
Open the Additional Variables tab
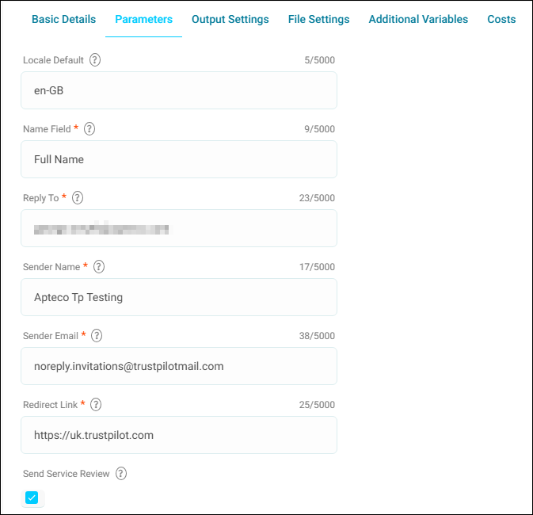(418, 19)
